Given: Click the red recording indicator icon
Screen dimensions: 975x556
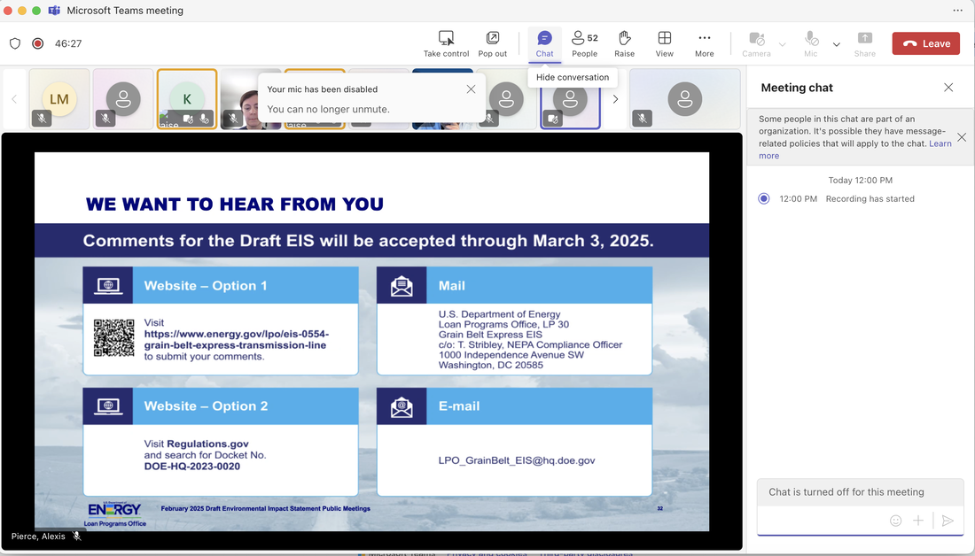Looking at the screenshot, I should click(x=37, y=43).
